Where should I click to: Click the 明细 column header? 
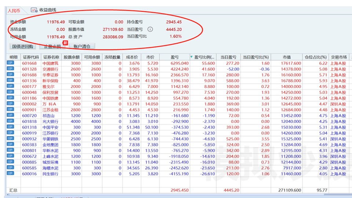[14, 57]
